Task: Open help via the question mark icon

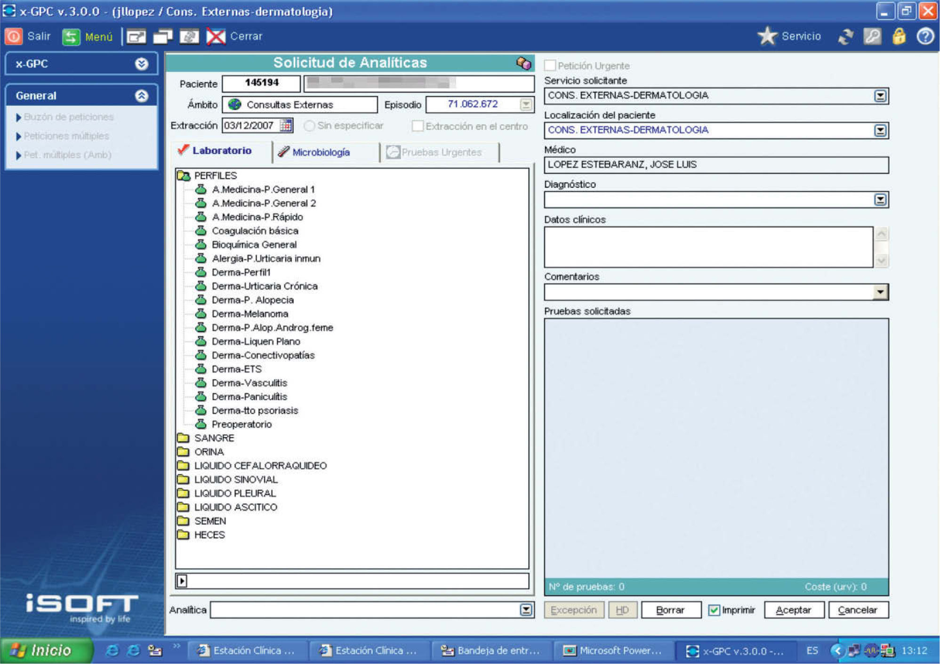Action: tap(925, 36)
